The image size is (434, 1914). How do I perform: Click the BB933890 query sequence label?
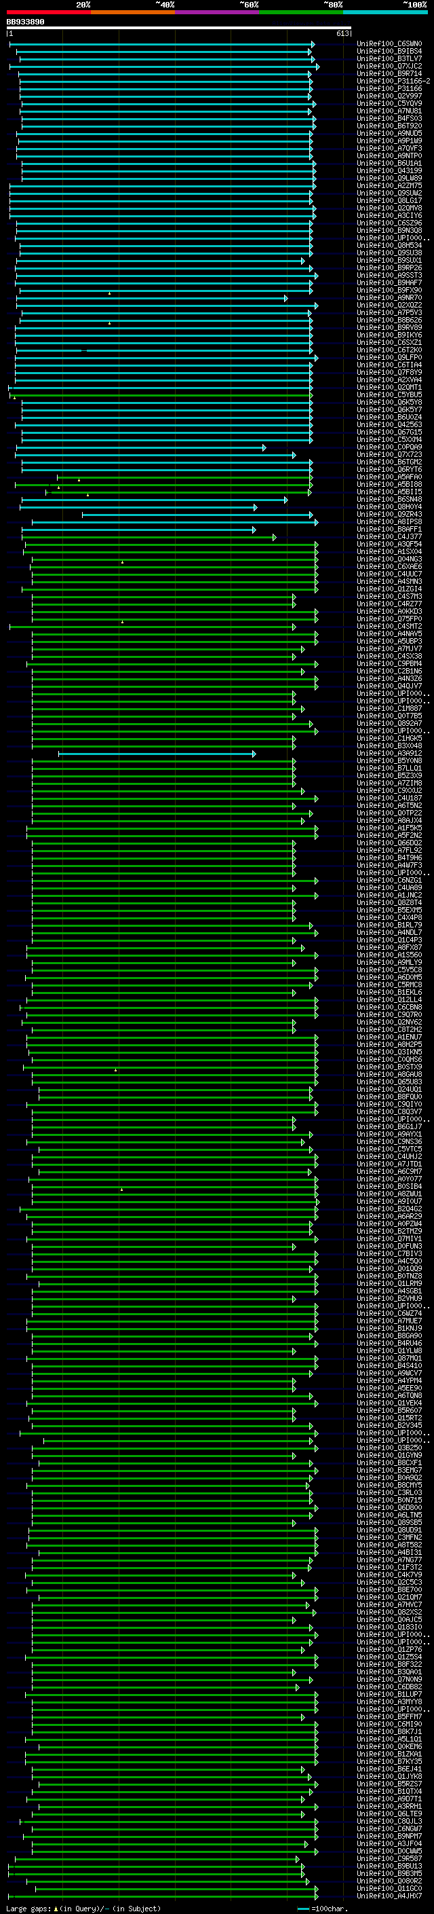point(25,22)
